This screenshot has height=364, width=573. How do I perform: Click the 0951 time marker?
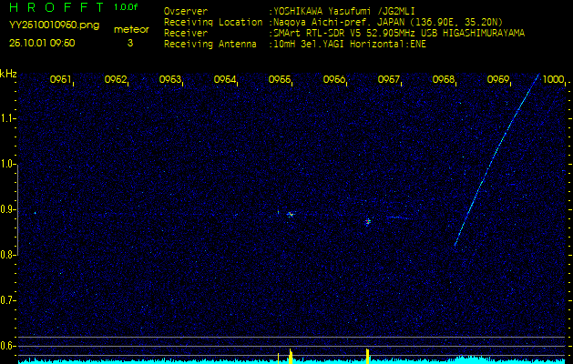[x=60, y=79]
